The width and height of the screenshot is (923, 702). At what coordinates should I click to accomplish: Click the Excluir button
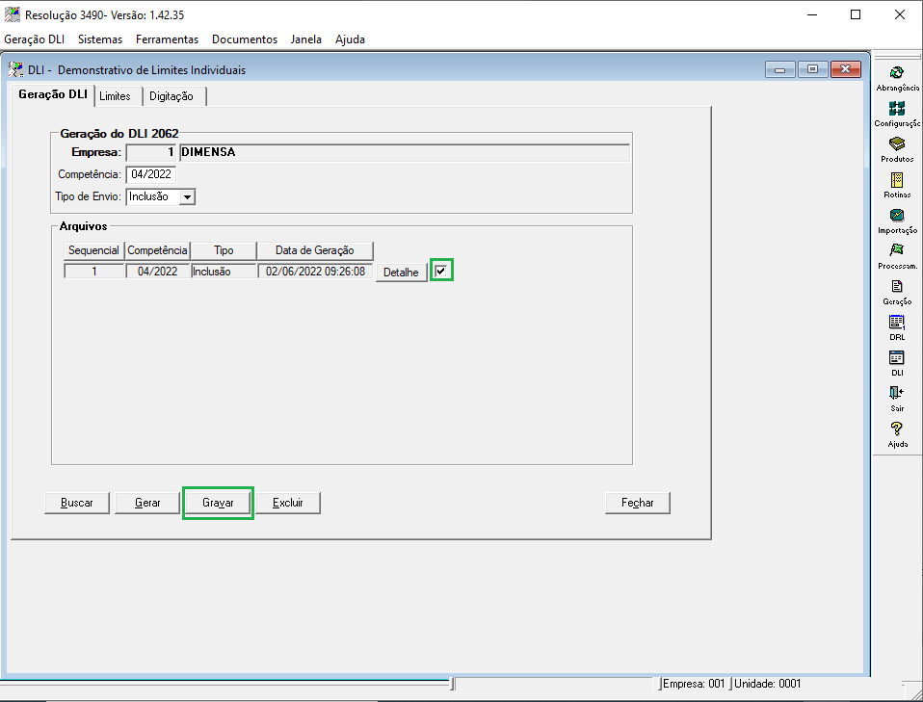tap(288, 503)
